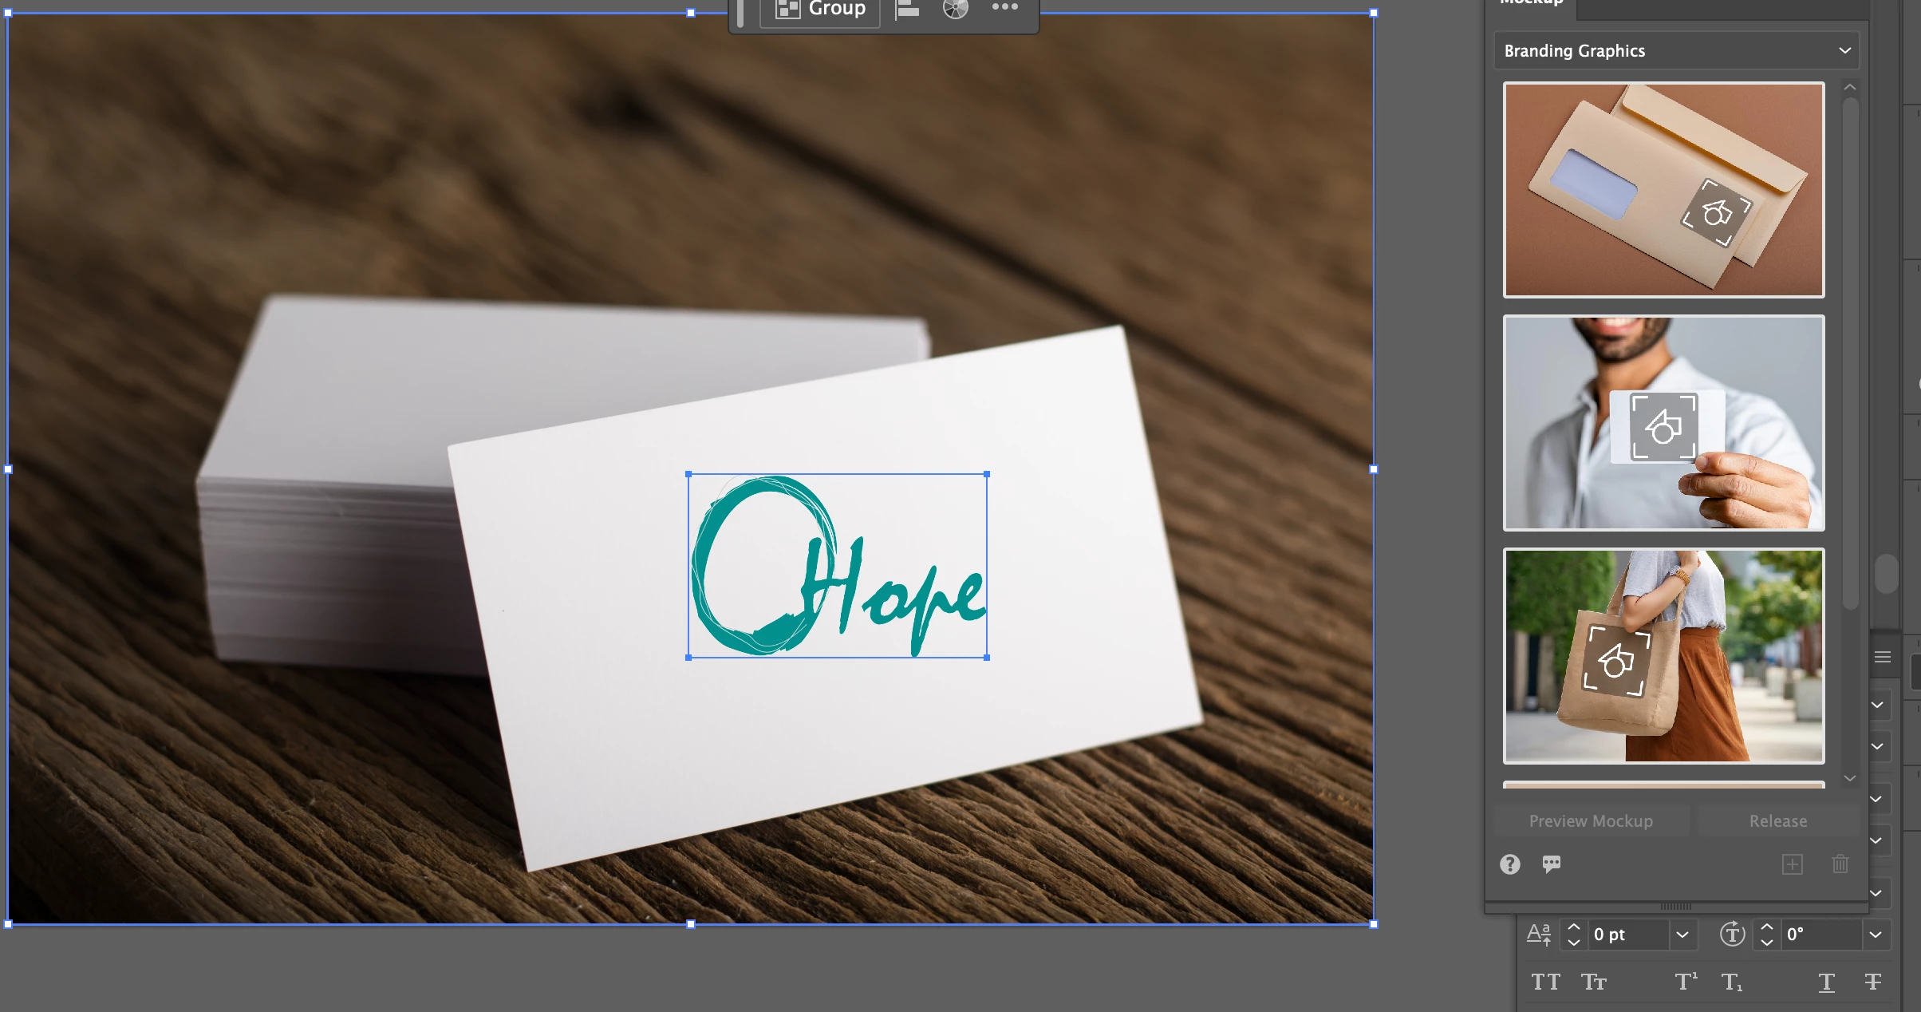Toggle All Caps text style
Image resolution: width=1921 pixels, height=1012 pixels.
(1545, 982)
